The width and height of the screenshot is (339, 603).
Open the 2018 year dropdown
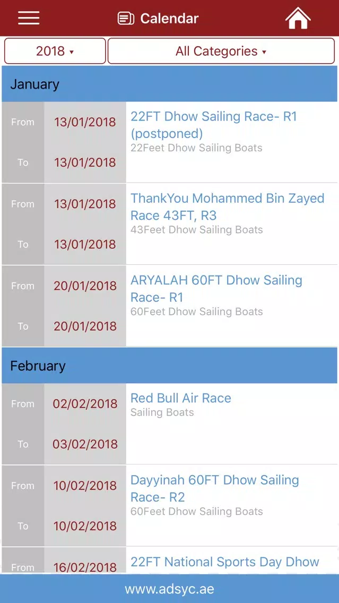[55, 51]
